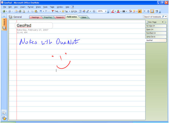The height and width of the screenshot is (123, 169).
Task: Select the Field notes section tab
Action: pyautogui.click(x=72, y=17)
